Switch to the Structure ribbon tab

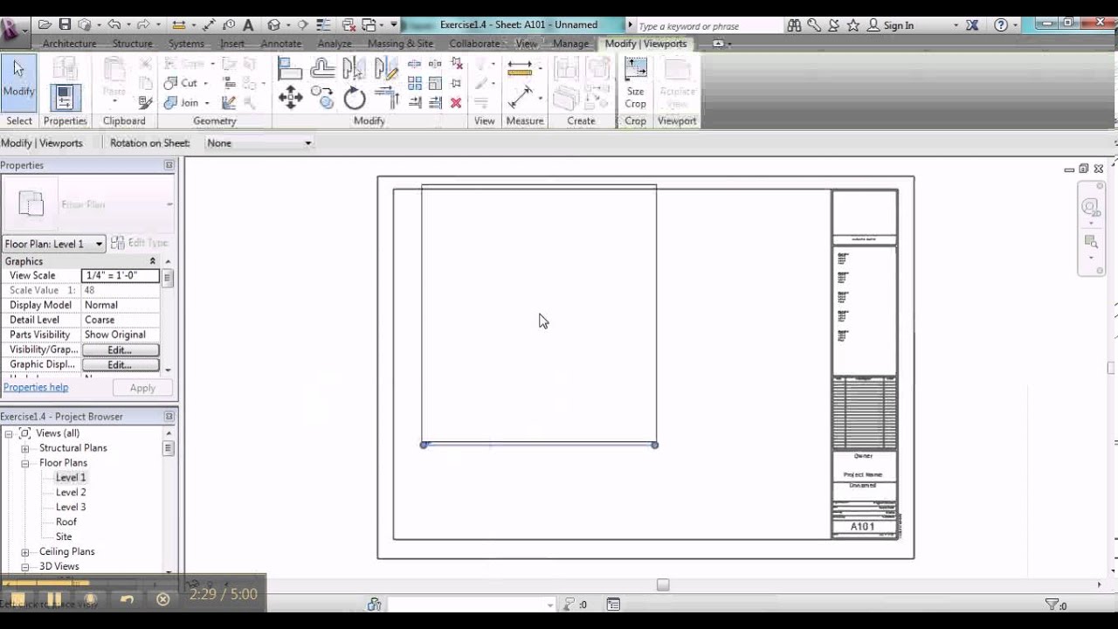[x=133, y=44]
